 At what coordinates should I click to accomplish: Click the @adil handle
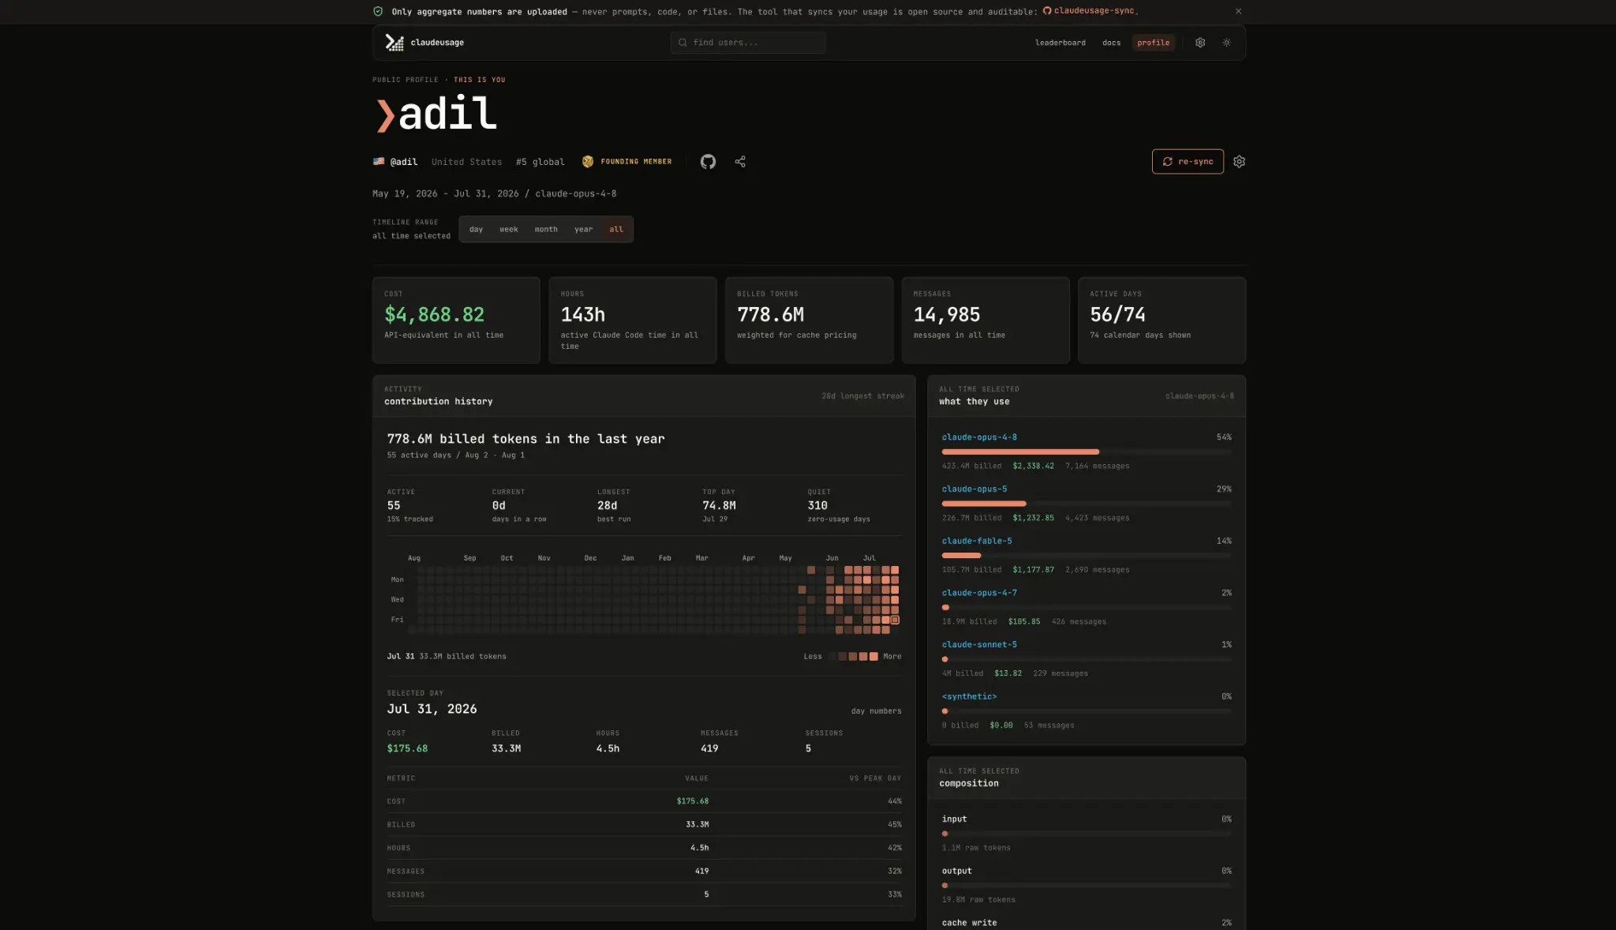(403, 162)
